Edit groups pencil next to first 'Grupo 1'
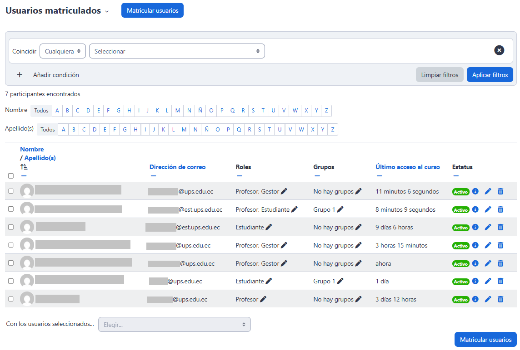 pyautogui.click(x=340, y=209)
